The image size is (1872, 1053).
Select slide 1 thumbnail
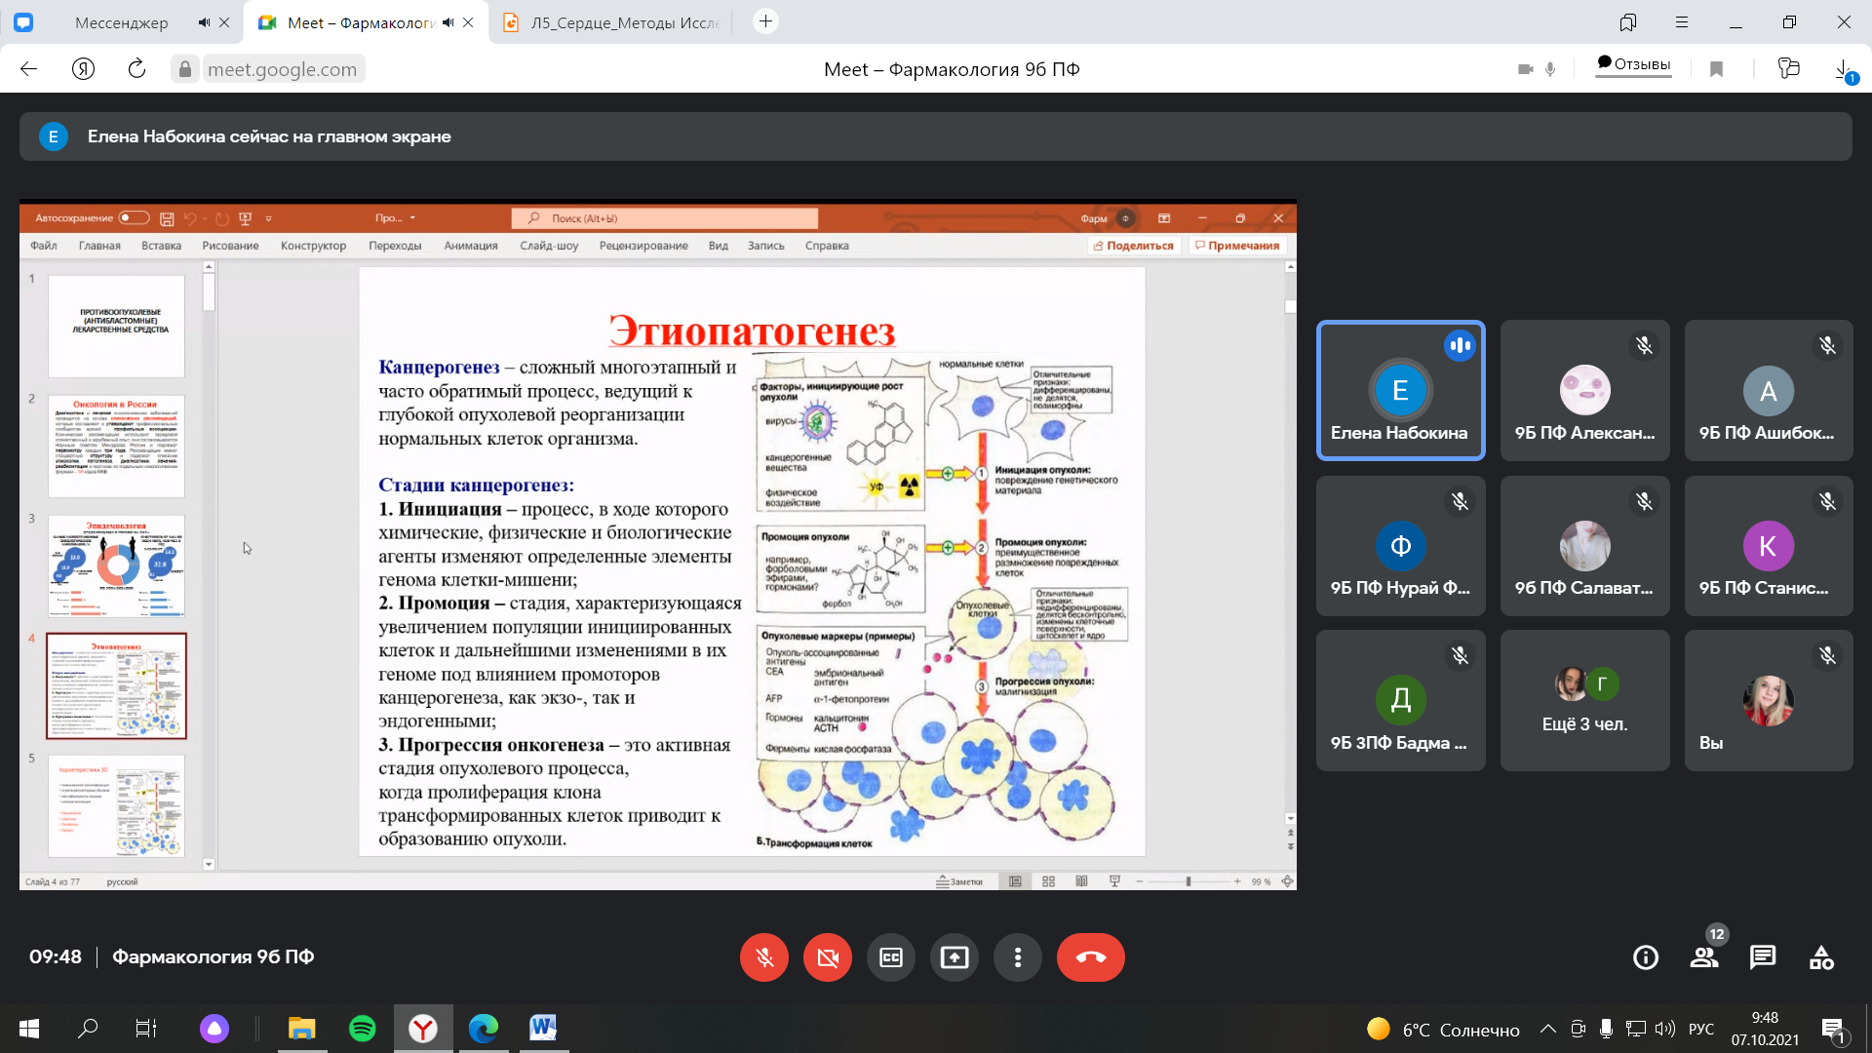[x=117, y=326]
